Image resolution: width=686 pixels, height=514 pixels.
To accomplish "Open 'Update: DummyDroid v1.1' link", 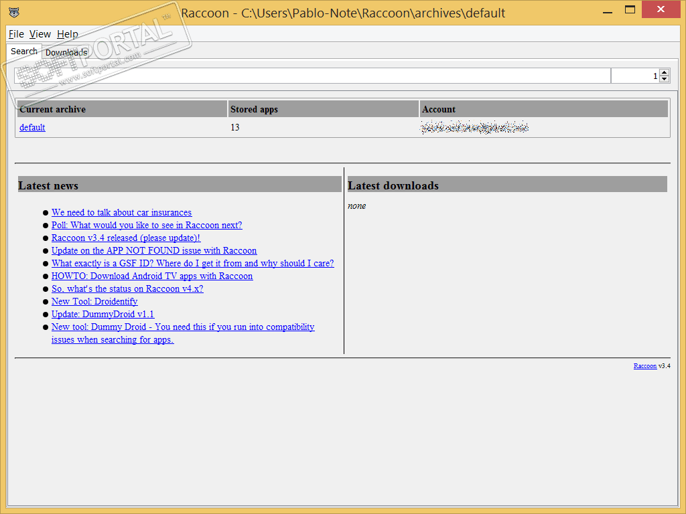I will pyautogui.click(x=102, y=314).
